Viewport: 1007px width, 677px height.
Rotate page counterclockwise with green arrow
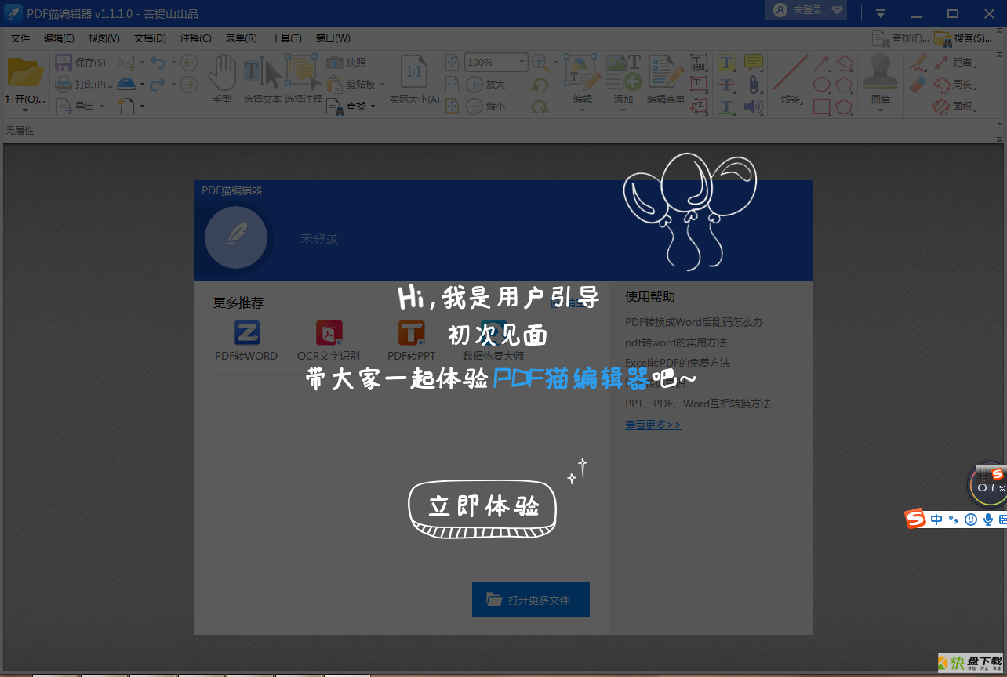[540, 84]
